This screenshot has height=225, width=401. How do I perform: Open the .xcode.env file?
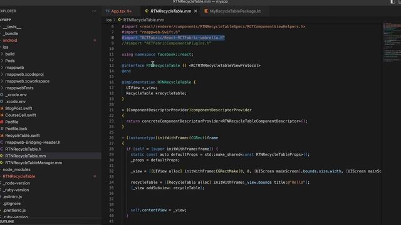click(15, 101)
